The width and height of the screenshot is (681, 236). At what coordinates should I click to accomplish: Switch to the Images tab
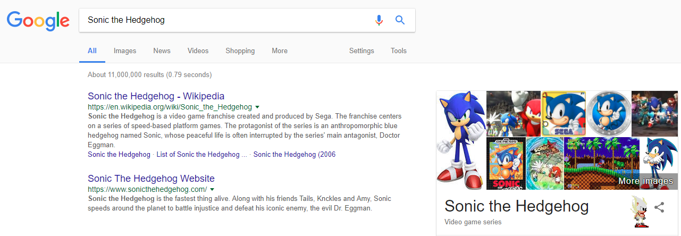(125, 51)
